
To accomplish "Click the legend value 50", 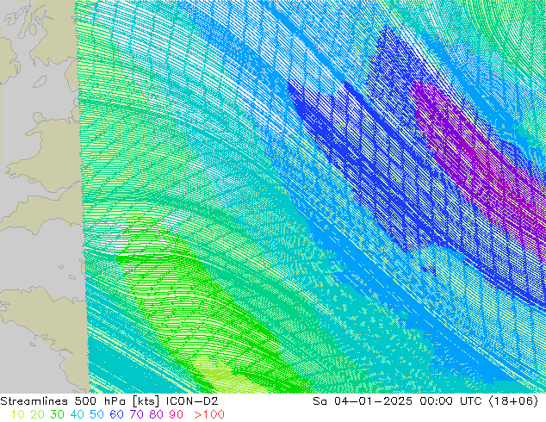I will coord(96,414).
